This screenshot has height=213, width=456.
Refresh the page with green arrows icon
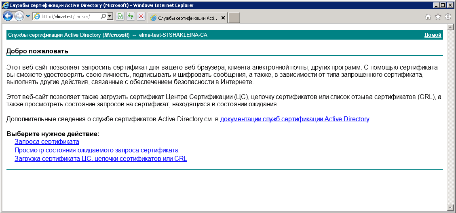click(131, 17)
